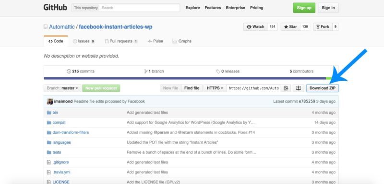Switch to the Code tab
384x184 pixels.
coord(56,41)
